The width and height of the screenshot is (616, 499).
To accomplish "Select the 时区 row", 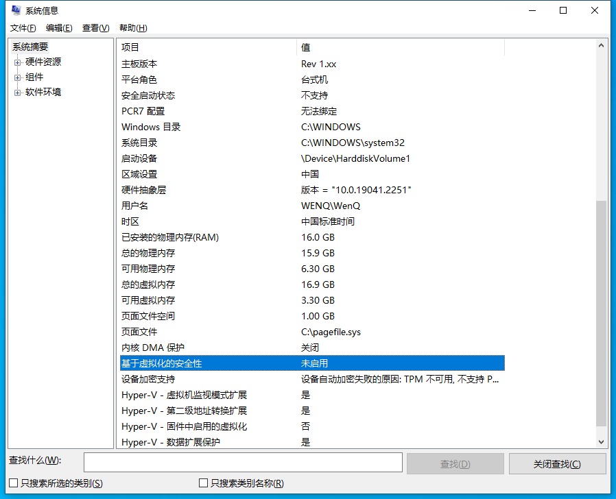I will [x=312, y=221].
